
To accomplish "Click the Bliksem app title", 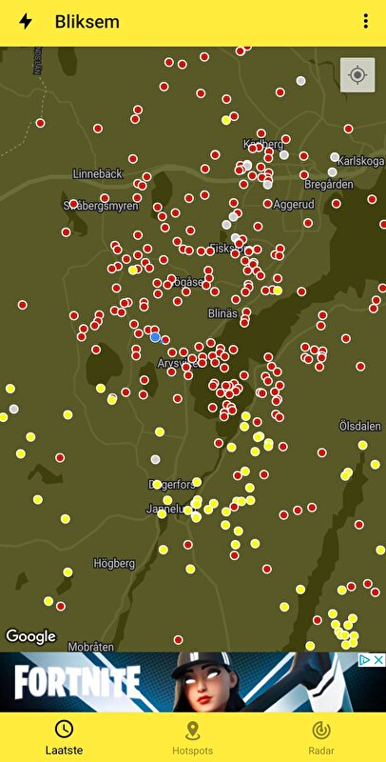I will 87,21.
